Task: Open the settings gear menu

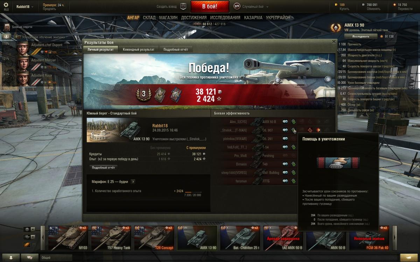Action: [6, 5]
